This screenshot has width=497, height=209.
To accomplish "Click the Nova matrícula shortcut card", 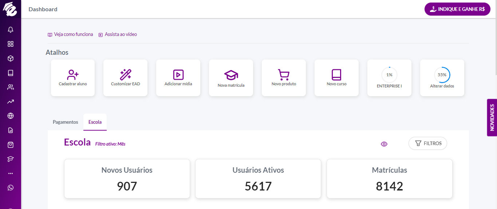I will (x=231, y=78).
